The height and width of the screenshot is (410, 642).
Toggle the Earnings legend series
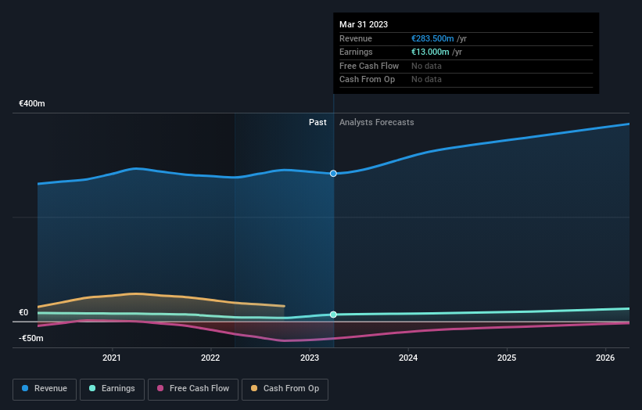[112, 389]
